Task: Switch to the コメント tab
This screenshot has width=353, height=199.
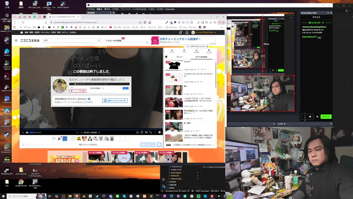Action: 180,57
